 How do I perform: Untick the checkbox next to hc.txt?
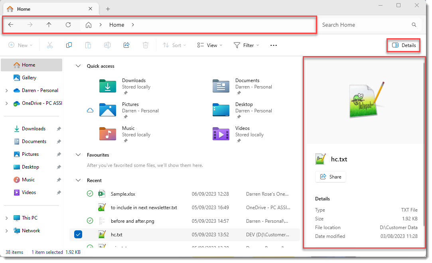[x=78, y=234]
